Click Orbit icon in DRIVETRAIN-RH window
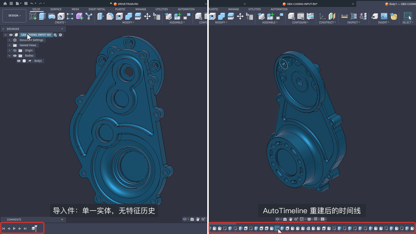Viewport: 416px width, 234px height. click(x=185, y=219)
